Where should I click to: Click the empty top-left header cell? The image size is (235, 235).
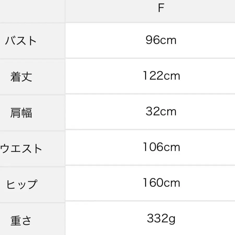pos(32,11)
